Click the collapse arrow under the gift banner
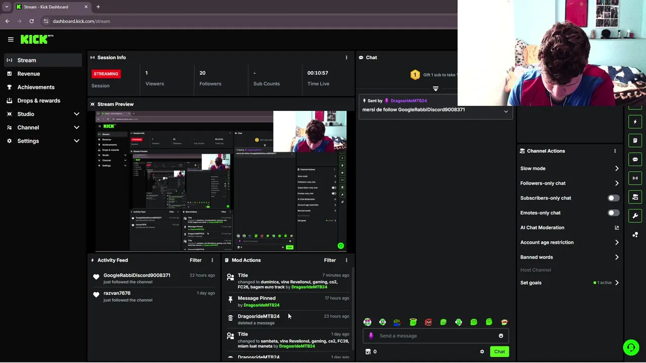 pos(436,89)
